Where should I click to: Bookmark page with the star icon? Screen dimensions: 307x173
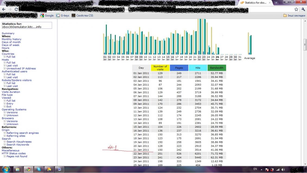(x=296, y=9)
